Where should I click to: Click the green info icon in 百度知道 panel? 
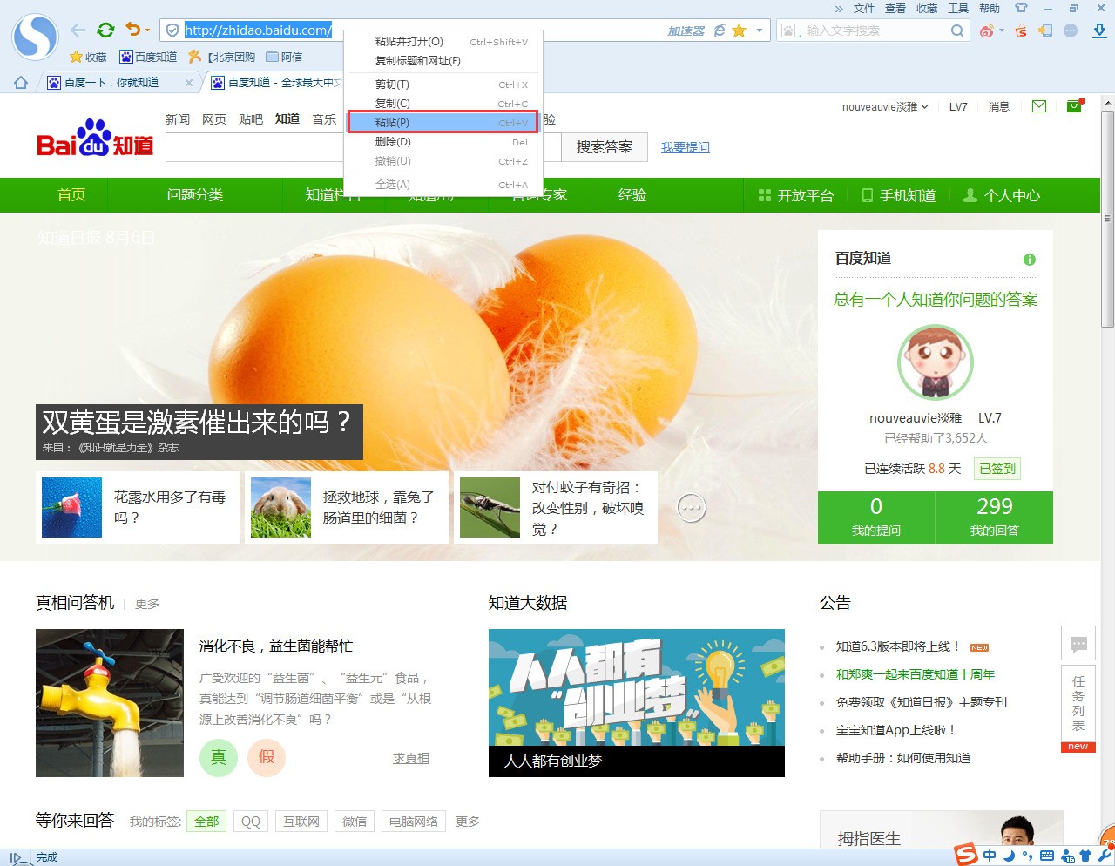click(1030, 260)
